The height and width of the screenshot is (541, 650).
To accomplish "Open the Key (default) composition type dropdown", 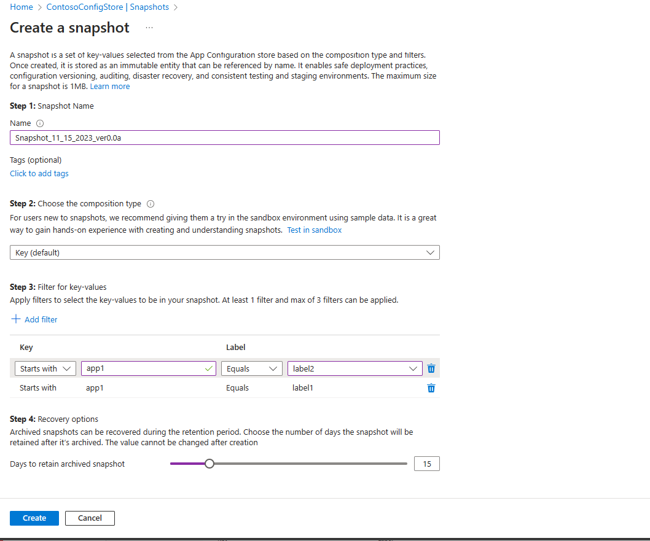I will [x=430, y=252].
